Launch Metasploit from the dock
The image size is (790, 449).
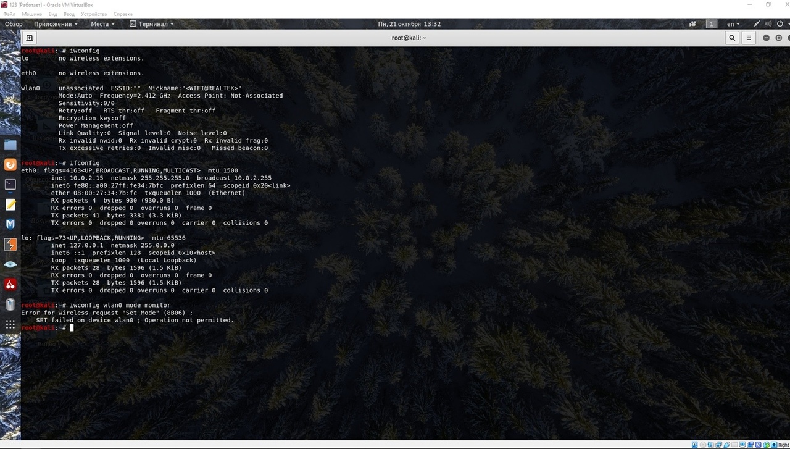pyautogui.click(x=10, y=224)
